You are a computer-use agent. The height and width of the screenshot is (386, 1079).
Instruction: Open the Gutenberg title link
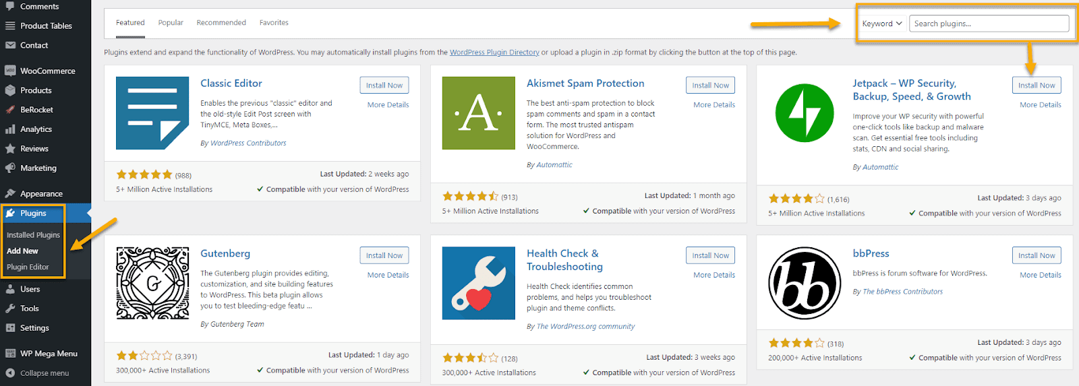225,253
